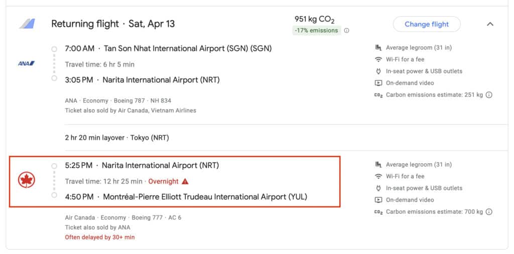
Task: Click the power outlet icon for Air Canada flight
Action: (378, 188)
